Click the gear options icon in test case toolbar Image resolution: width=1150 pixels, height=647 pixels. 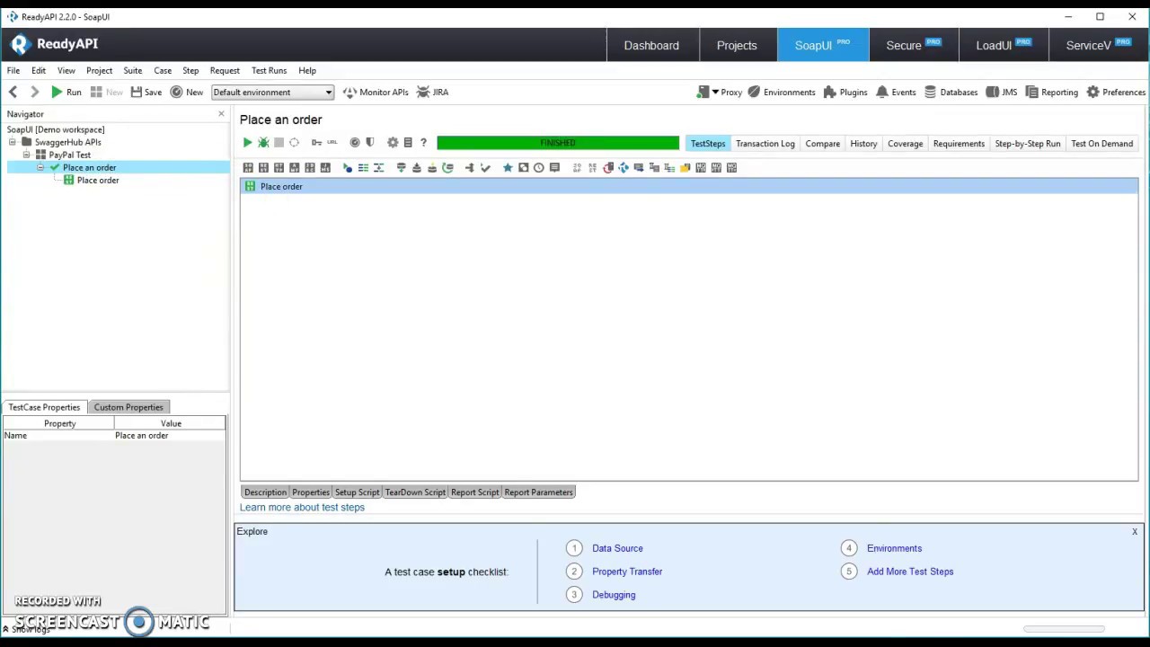393,143
